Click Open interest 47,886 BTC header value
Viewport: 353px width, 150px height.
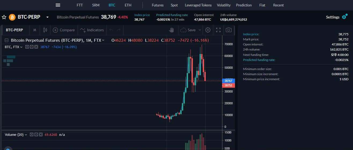pyautogui.click(x=203, y=20)
